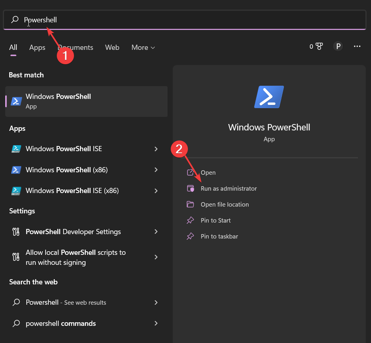Choose Open in the details pane
The width and height of the screenshot is (371, 343).
click(208, 173)
